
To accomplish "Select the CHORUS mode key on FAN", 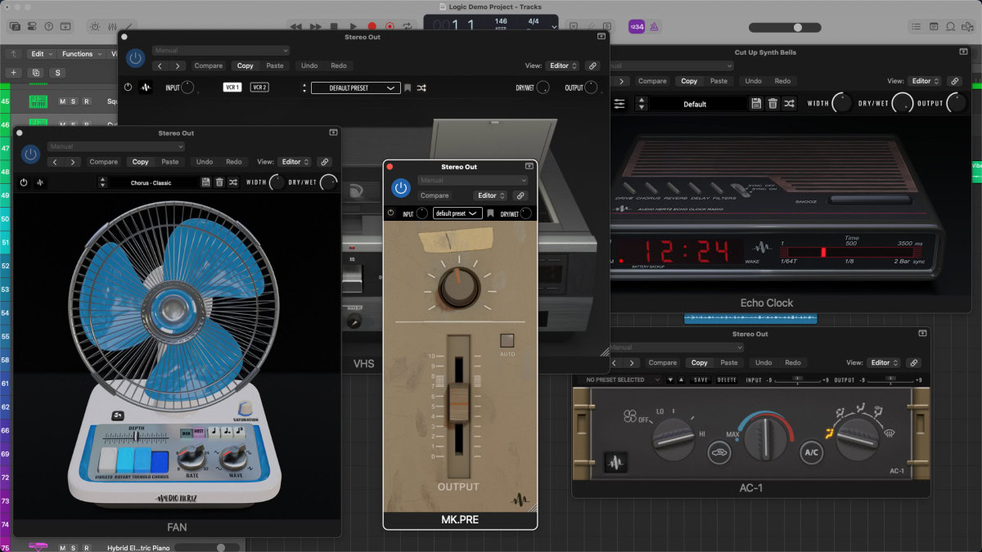I will (x=160, y=462).
